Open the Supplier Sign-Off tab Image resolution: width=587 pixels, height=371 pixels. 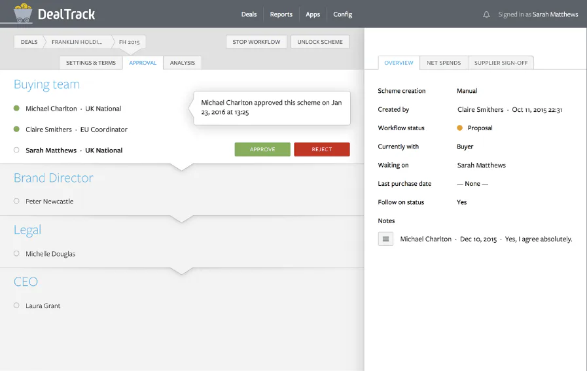pyautogui.click(x=501, y=63)
